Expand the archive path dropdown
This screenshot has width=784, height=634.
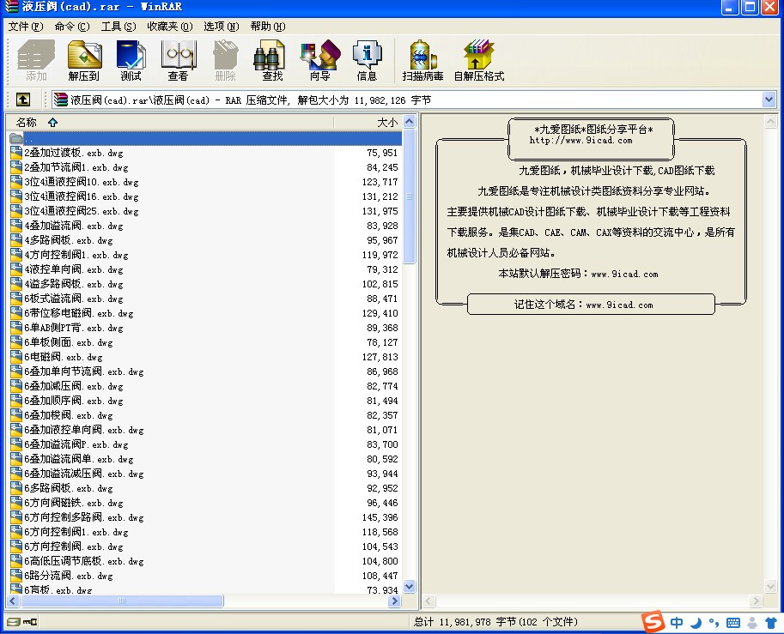[x=769, y=100]
